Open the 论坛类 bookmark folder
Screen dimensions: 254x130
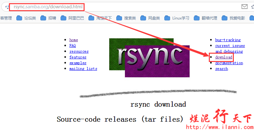point(27,18)
